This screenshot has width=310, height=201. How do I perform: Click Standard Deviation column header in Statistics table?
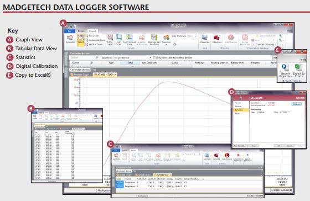point(191,179)
